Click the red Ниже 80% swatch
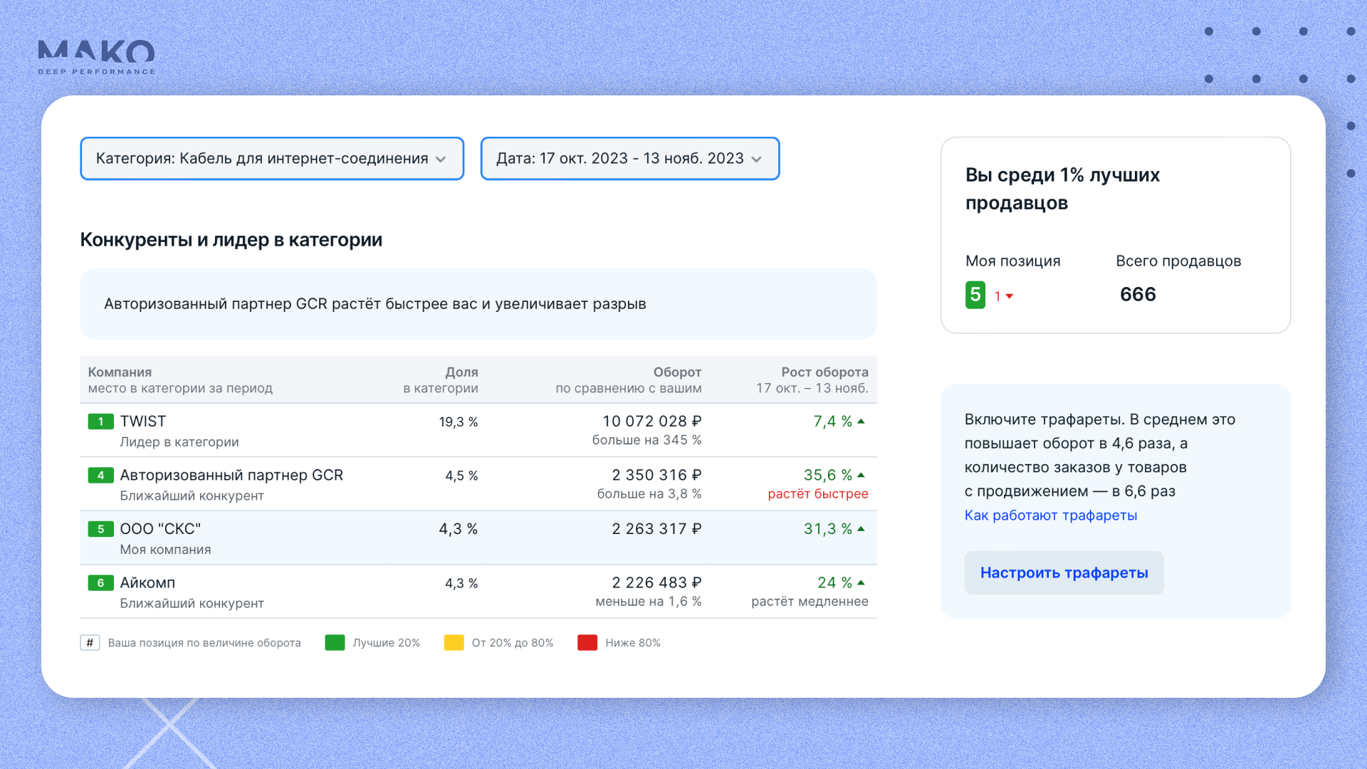The height and width of the screenshot is (769, 1367). coord(587,643)
